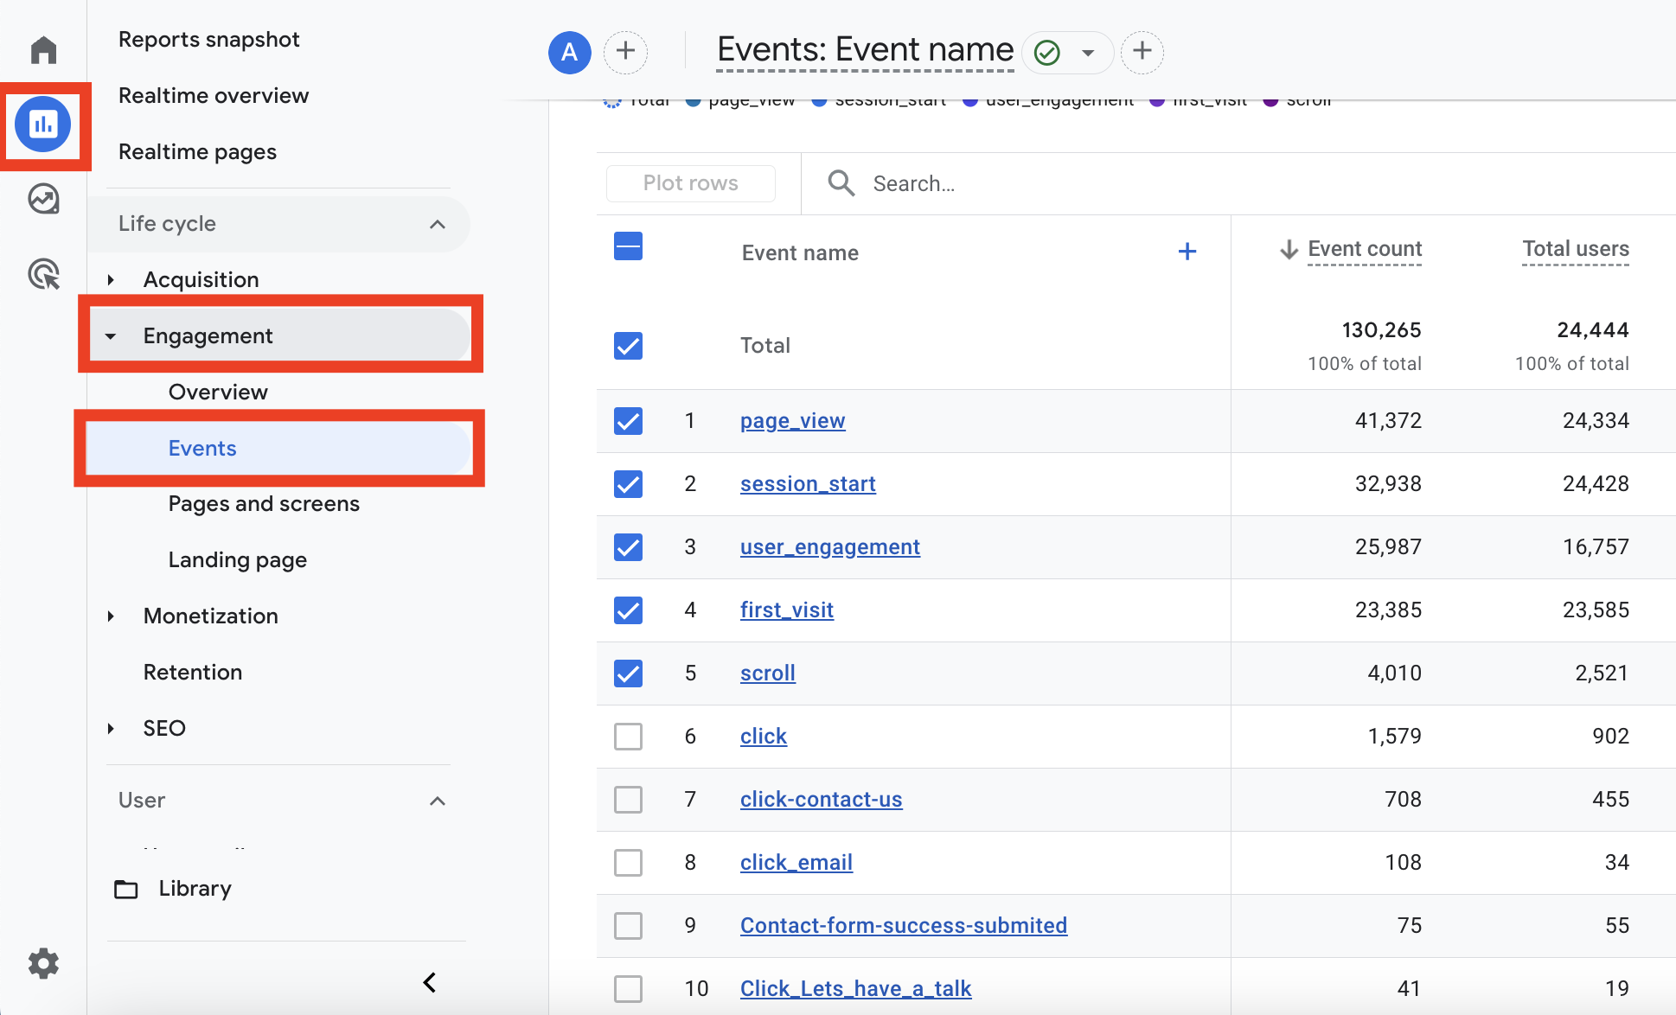Image resolution: width=1676 pixels, height=1015 pixels.
Task: Check the click_email row checkbox
Action: (x=629, y=863)
